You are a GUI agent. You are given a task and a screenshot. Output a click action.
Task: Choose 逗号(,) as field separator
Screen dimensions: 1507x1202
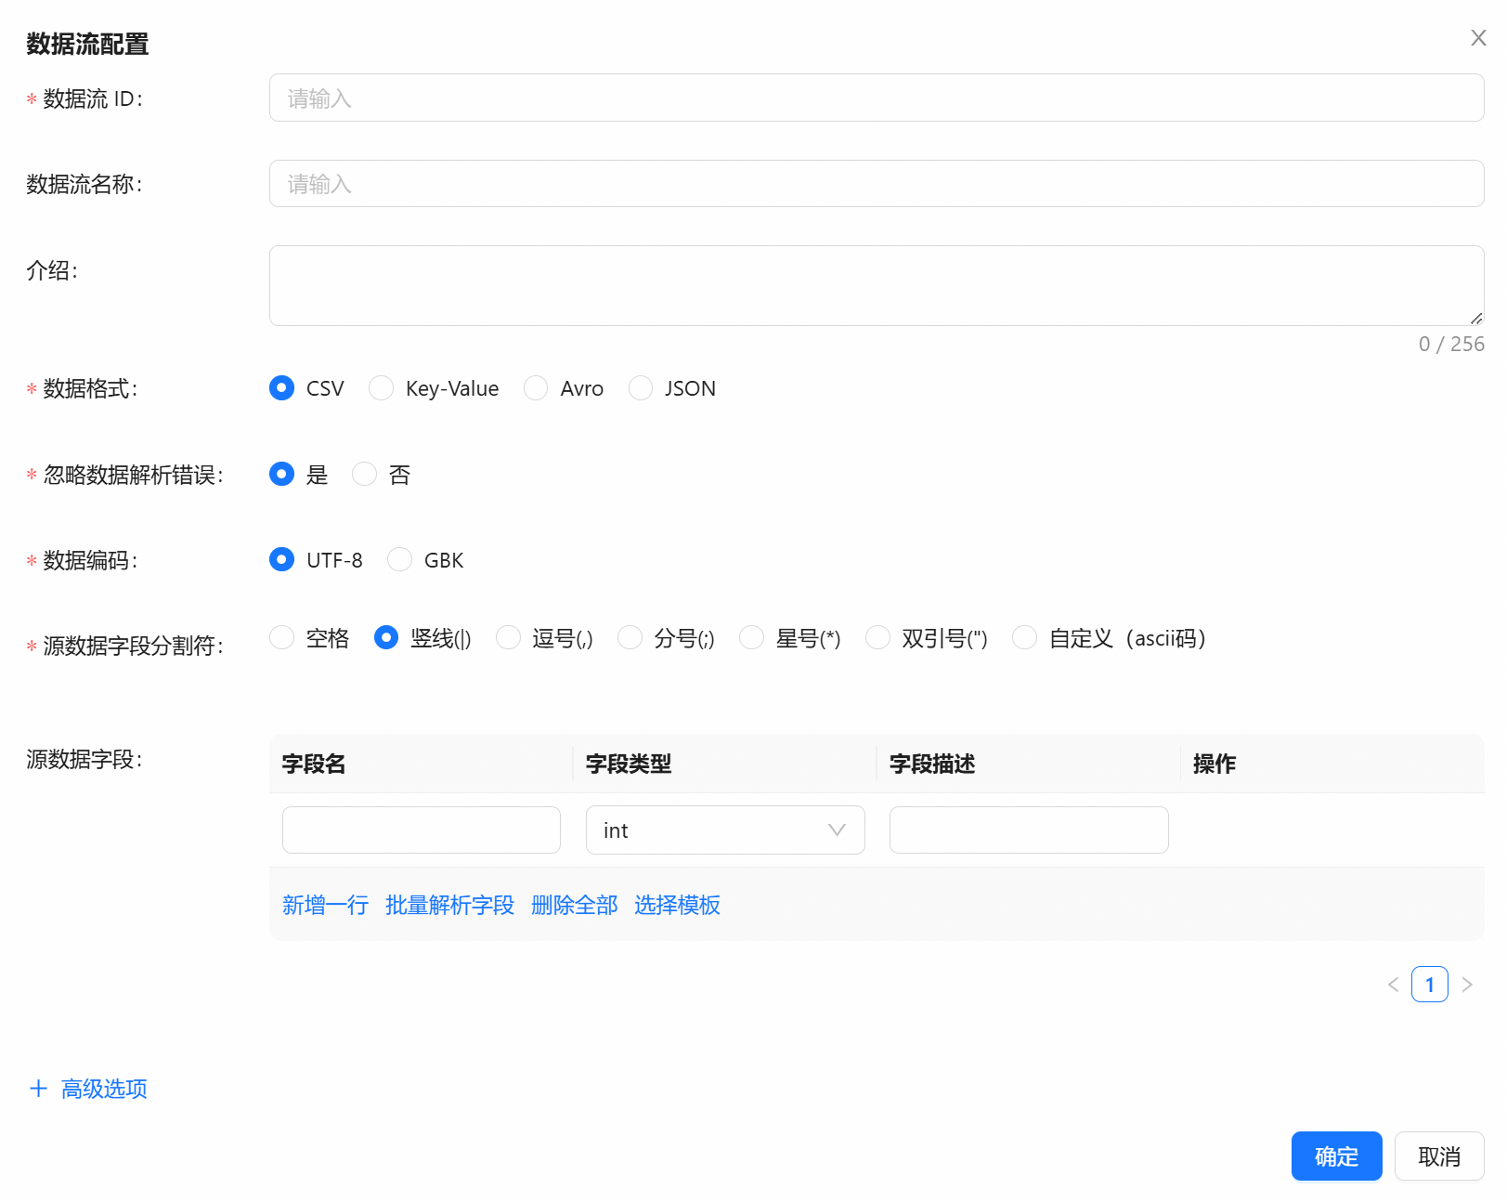[x=508, y=638]
